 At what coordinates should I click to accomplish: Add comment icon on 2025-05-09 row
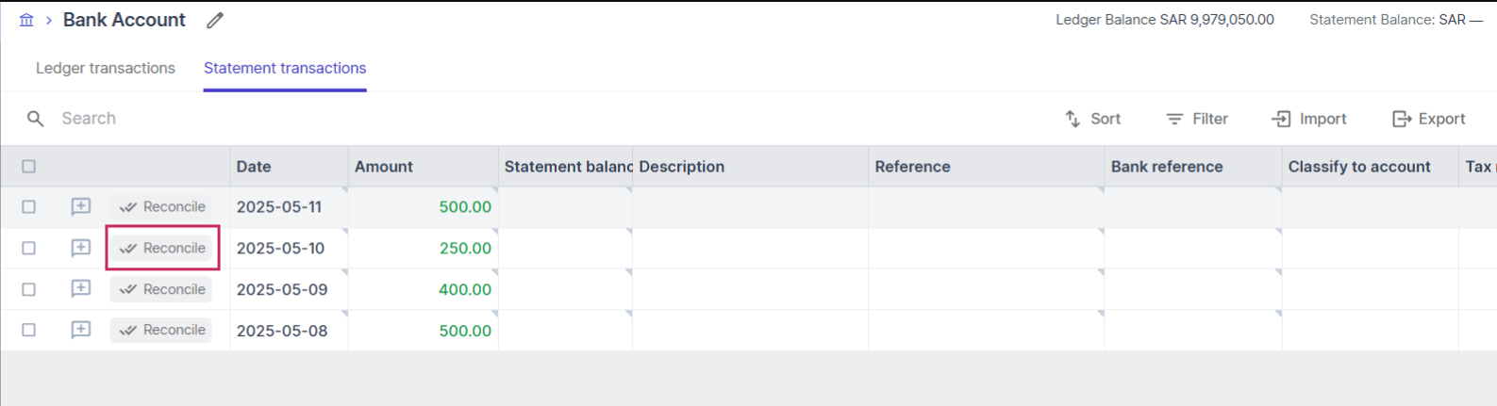[81, 289]
